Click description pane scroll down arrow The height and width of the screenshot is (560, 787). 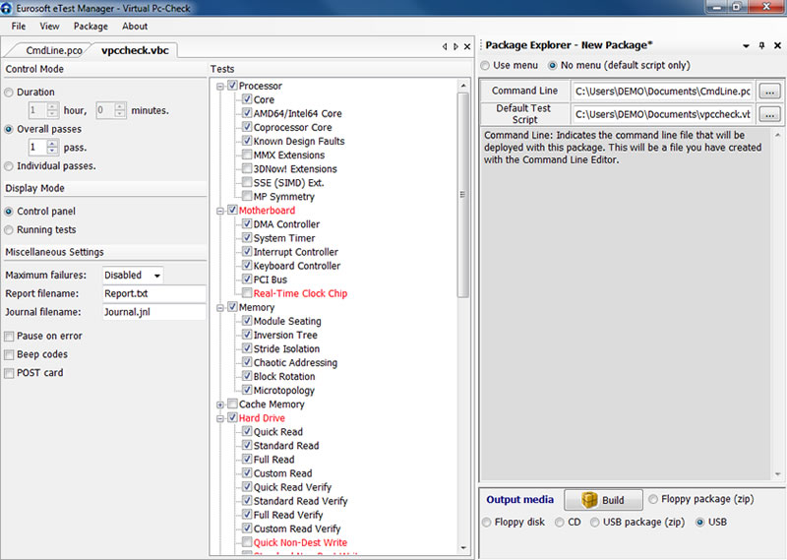tap(777, 474)
